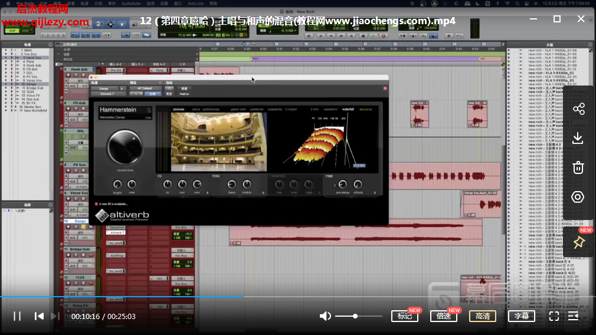Skip to the next video
This screenshot has width=596, height=335.
[x=55, y=316]
